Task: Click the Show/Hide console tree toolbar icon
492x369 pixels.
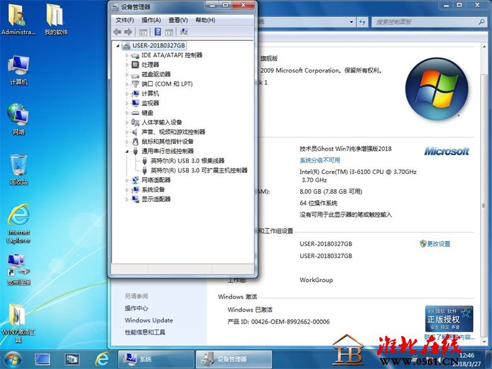Action: pyautogui.click(x=143, y=32)
